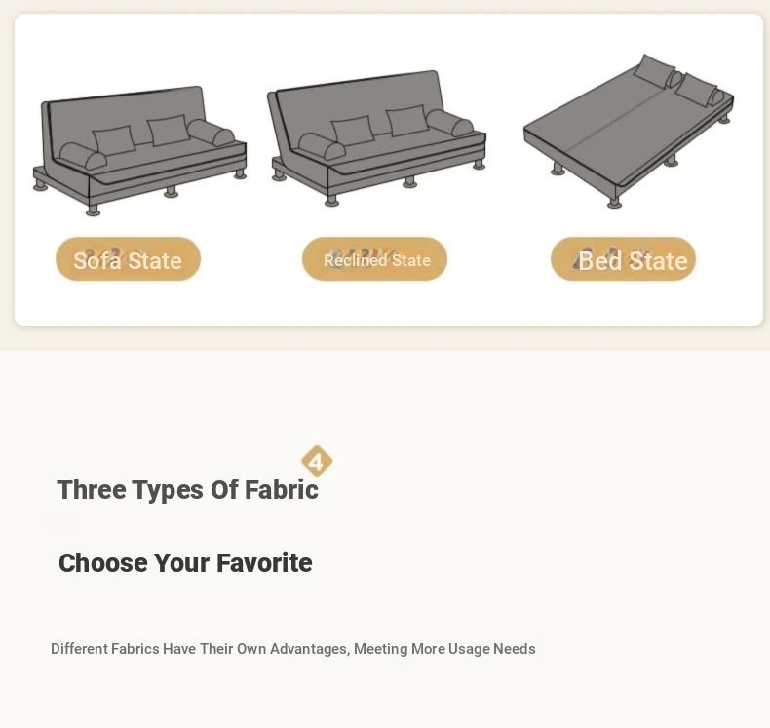Image resolution: width=770 pixels, height=728 pixels.
Task: Tap the left square cushion on upright sofa
Action: coord(115,140)
